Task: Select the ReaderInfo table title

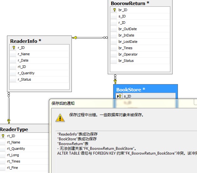Action: click(26, 41)
